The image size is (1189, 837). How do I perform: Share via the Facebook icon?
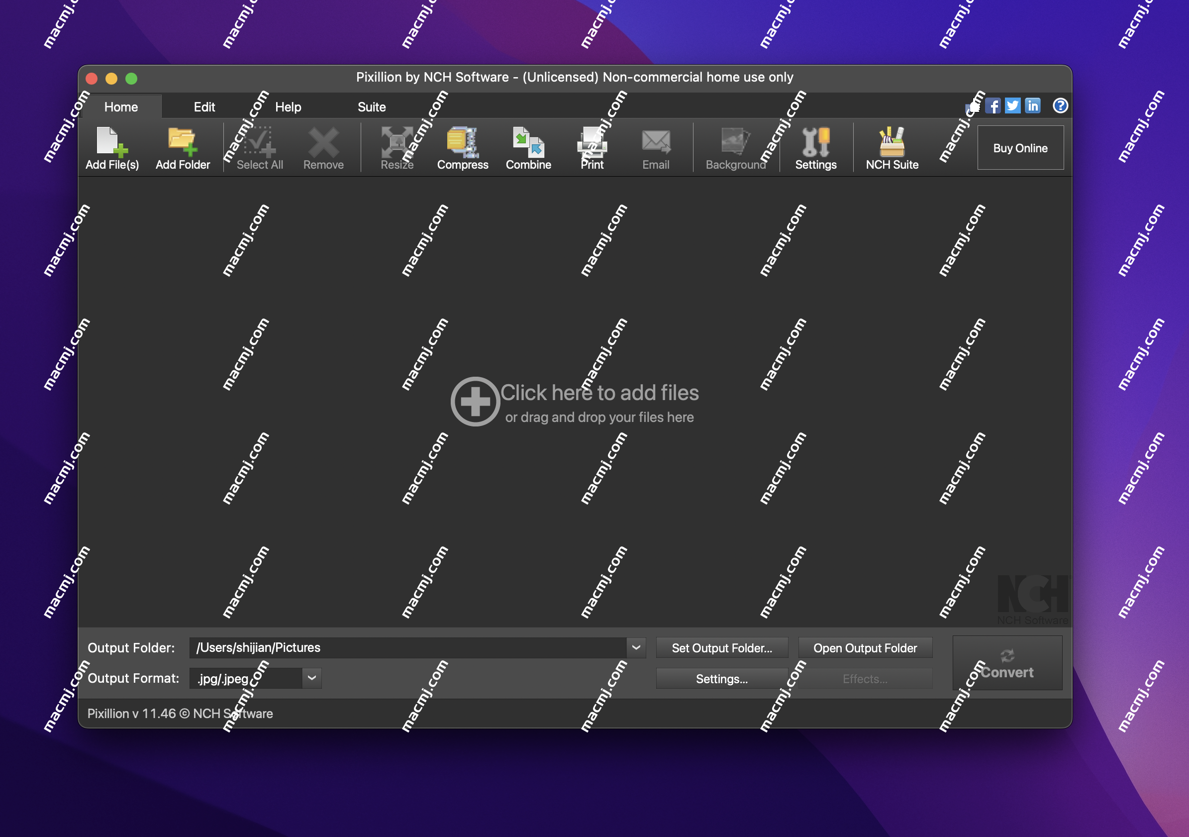(x=992, y=106)
